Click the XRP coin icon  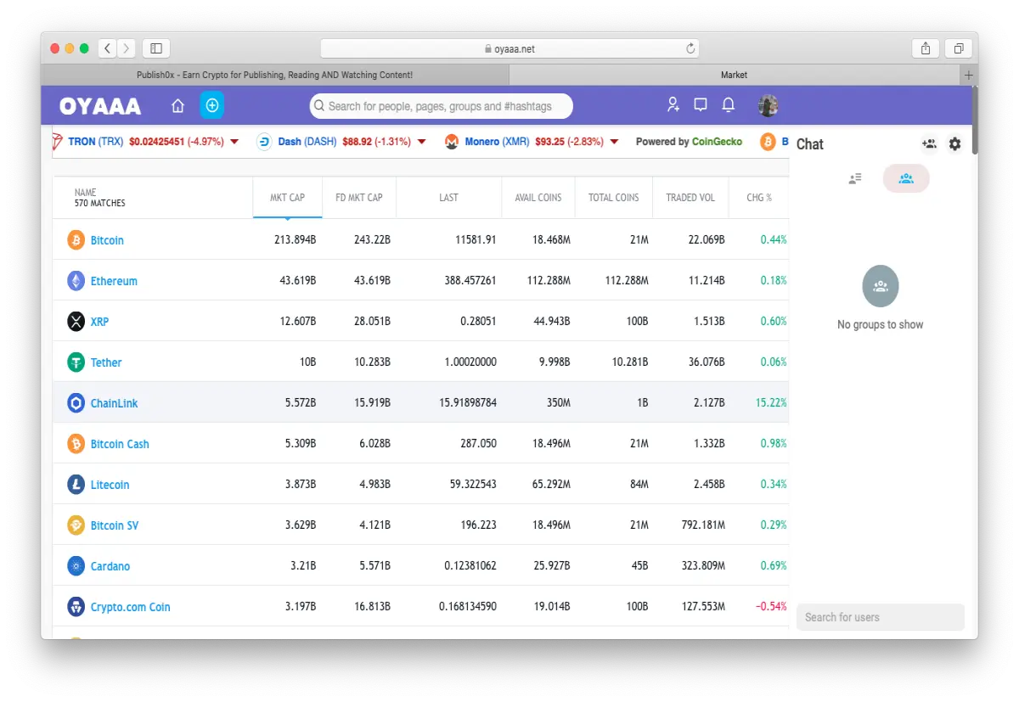click(x=76, y=322)
